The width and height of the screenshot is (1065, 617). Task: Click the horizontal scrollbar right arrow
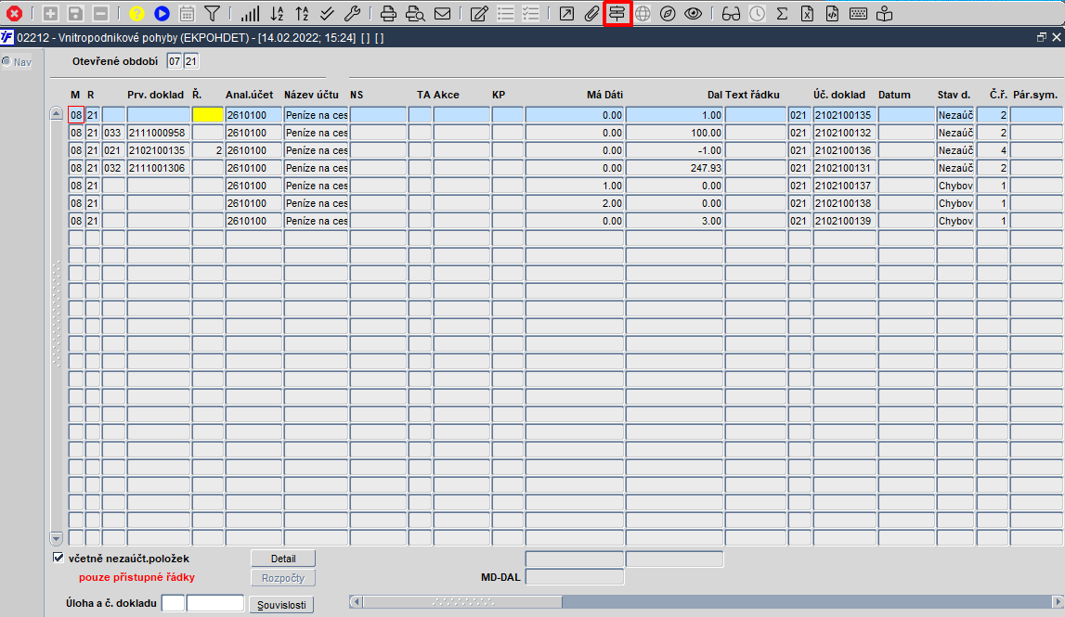click(x=1058, y=601)
